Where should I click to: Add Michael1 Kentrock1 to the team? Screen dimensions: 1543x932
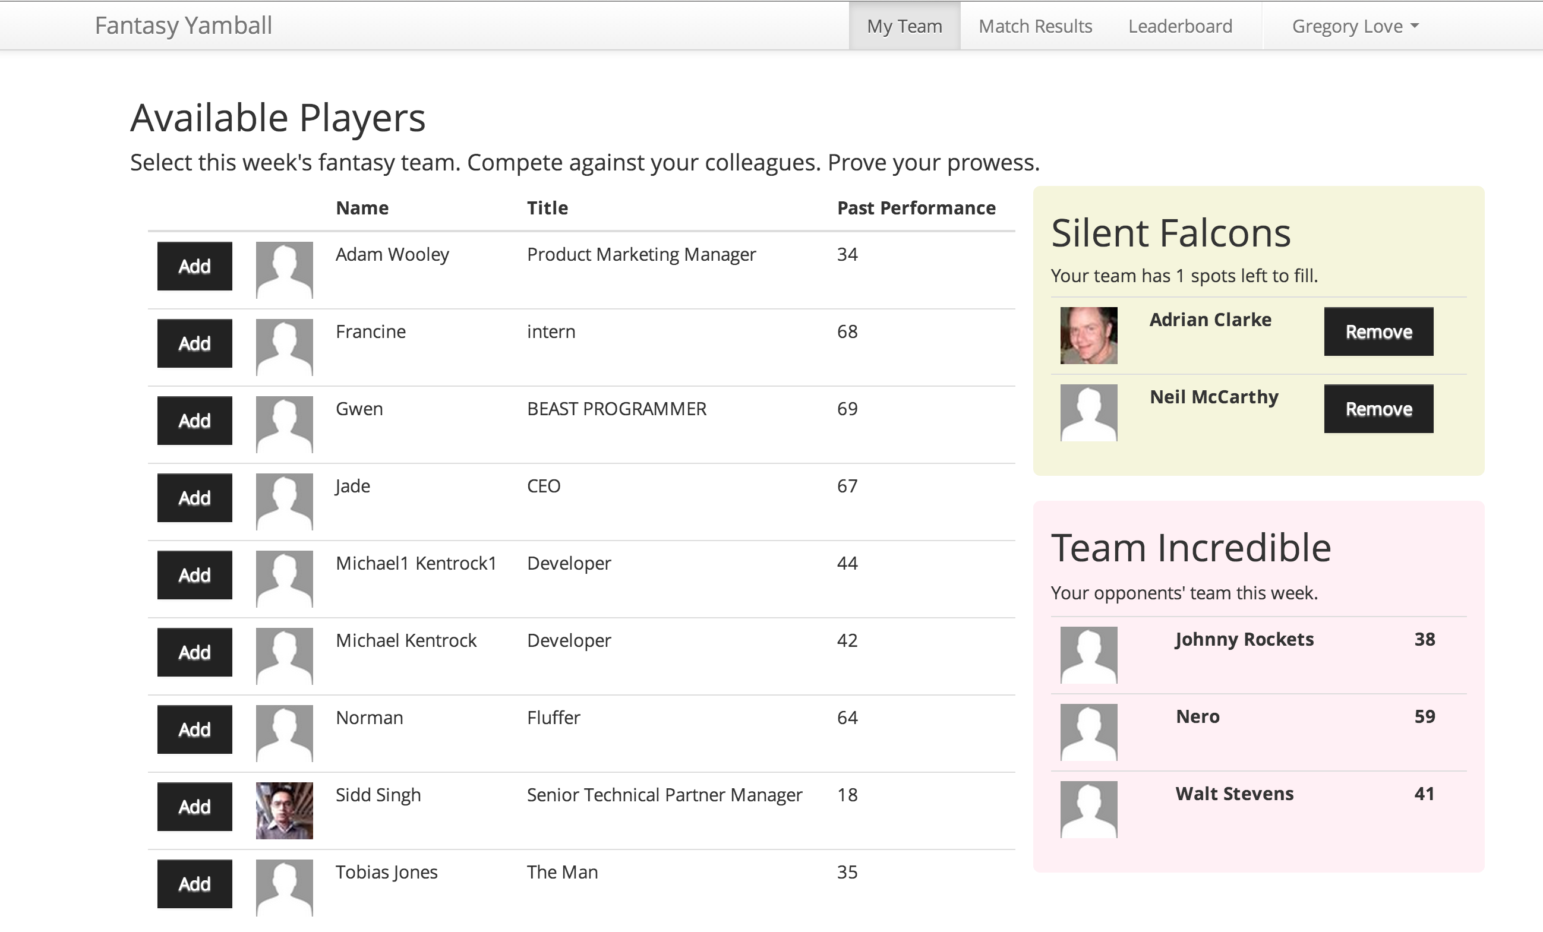click(x=195, y=575)
